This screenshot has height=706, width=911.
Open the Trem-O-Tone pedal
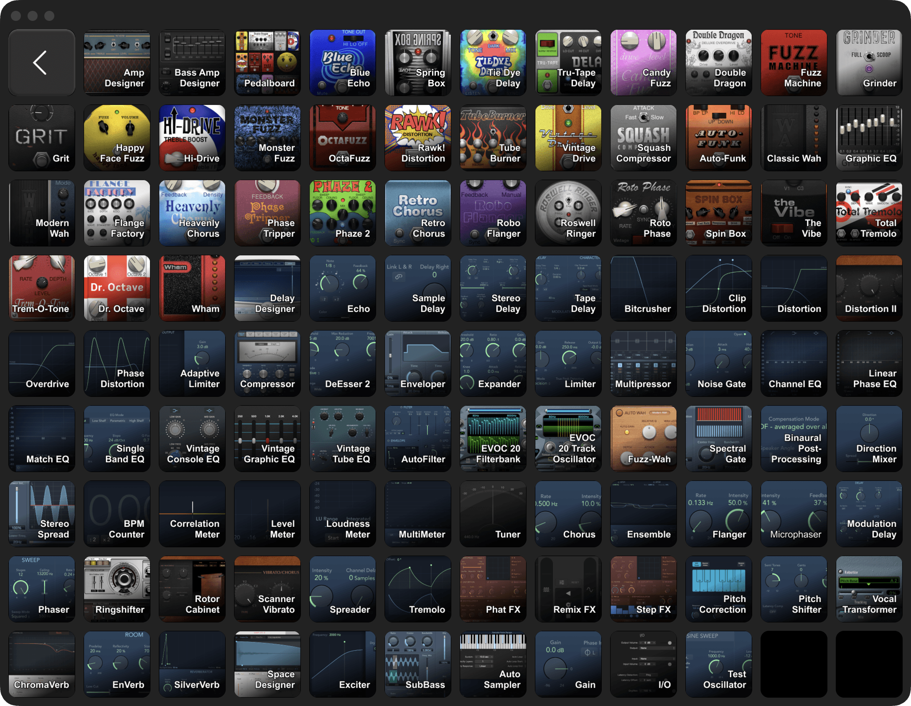(x=42, y=288)
